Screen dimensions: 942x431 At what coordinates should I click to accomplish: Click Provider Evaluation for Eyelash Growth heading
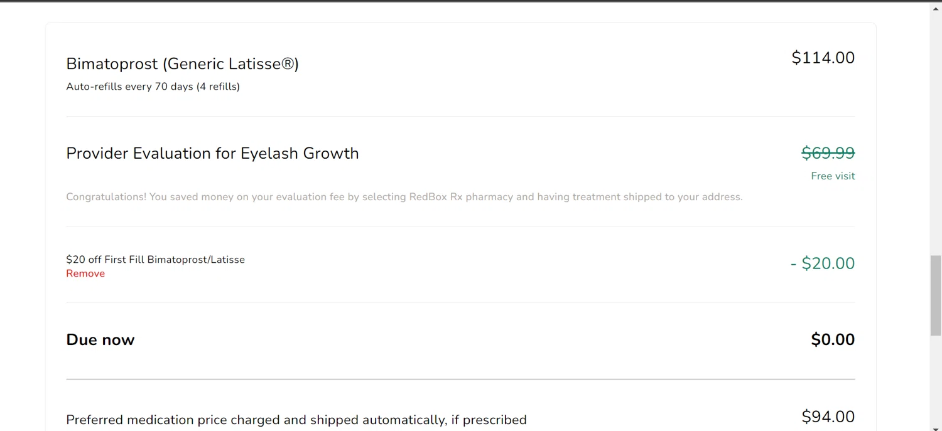(x=212, y=154)
